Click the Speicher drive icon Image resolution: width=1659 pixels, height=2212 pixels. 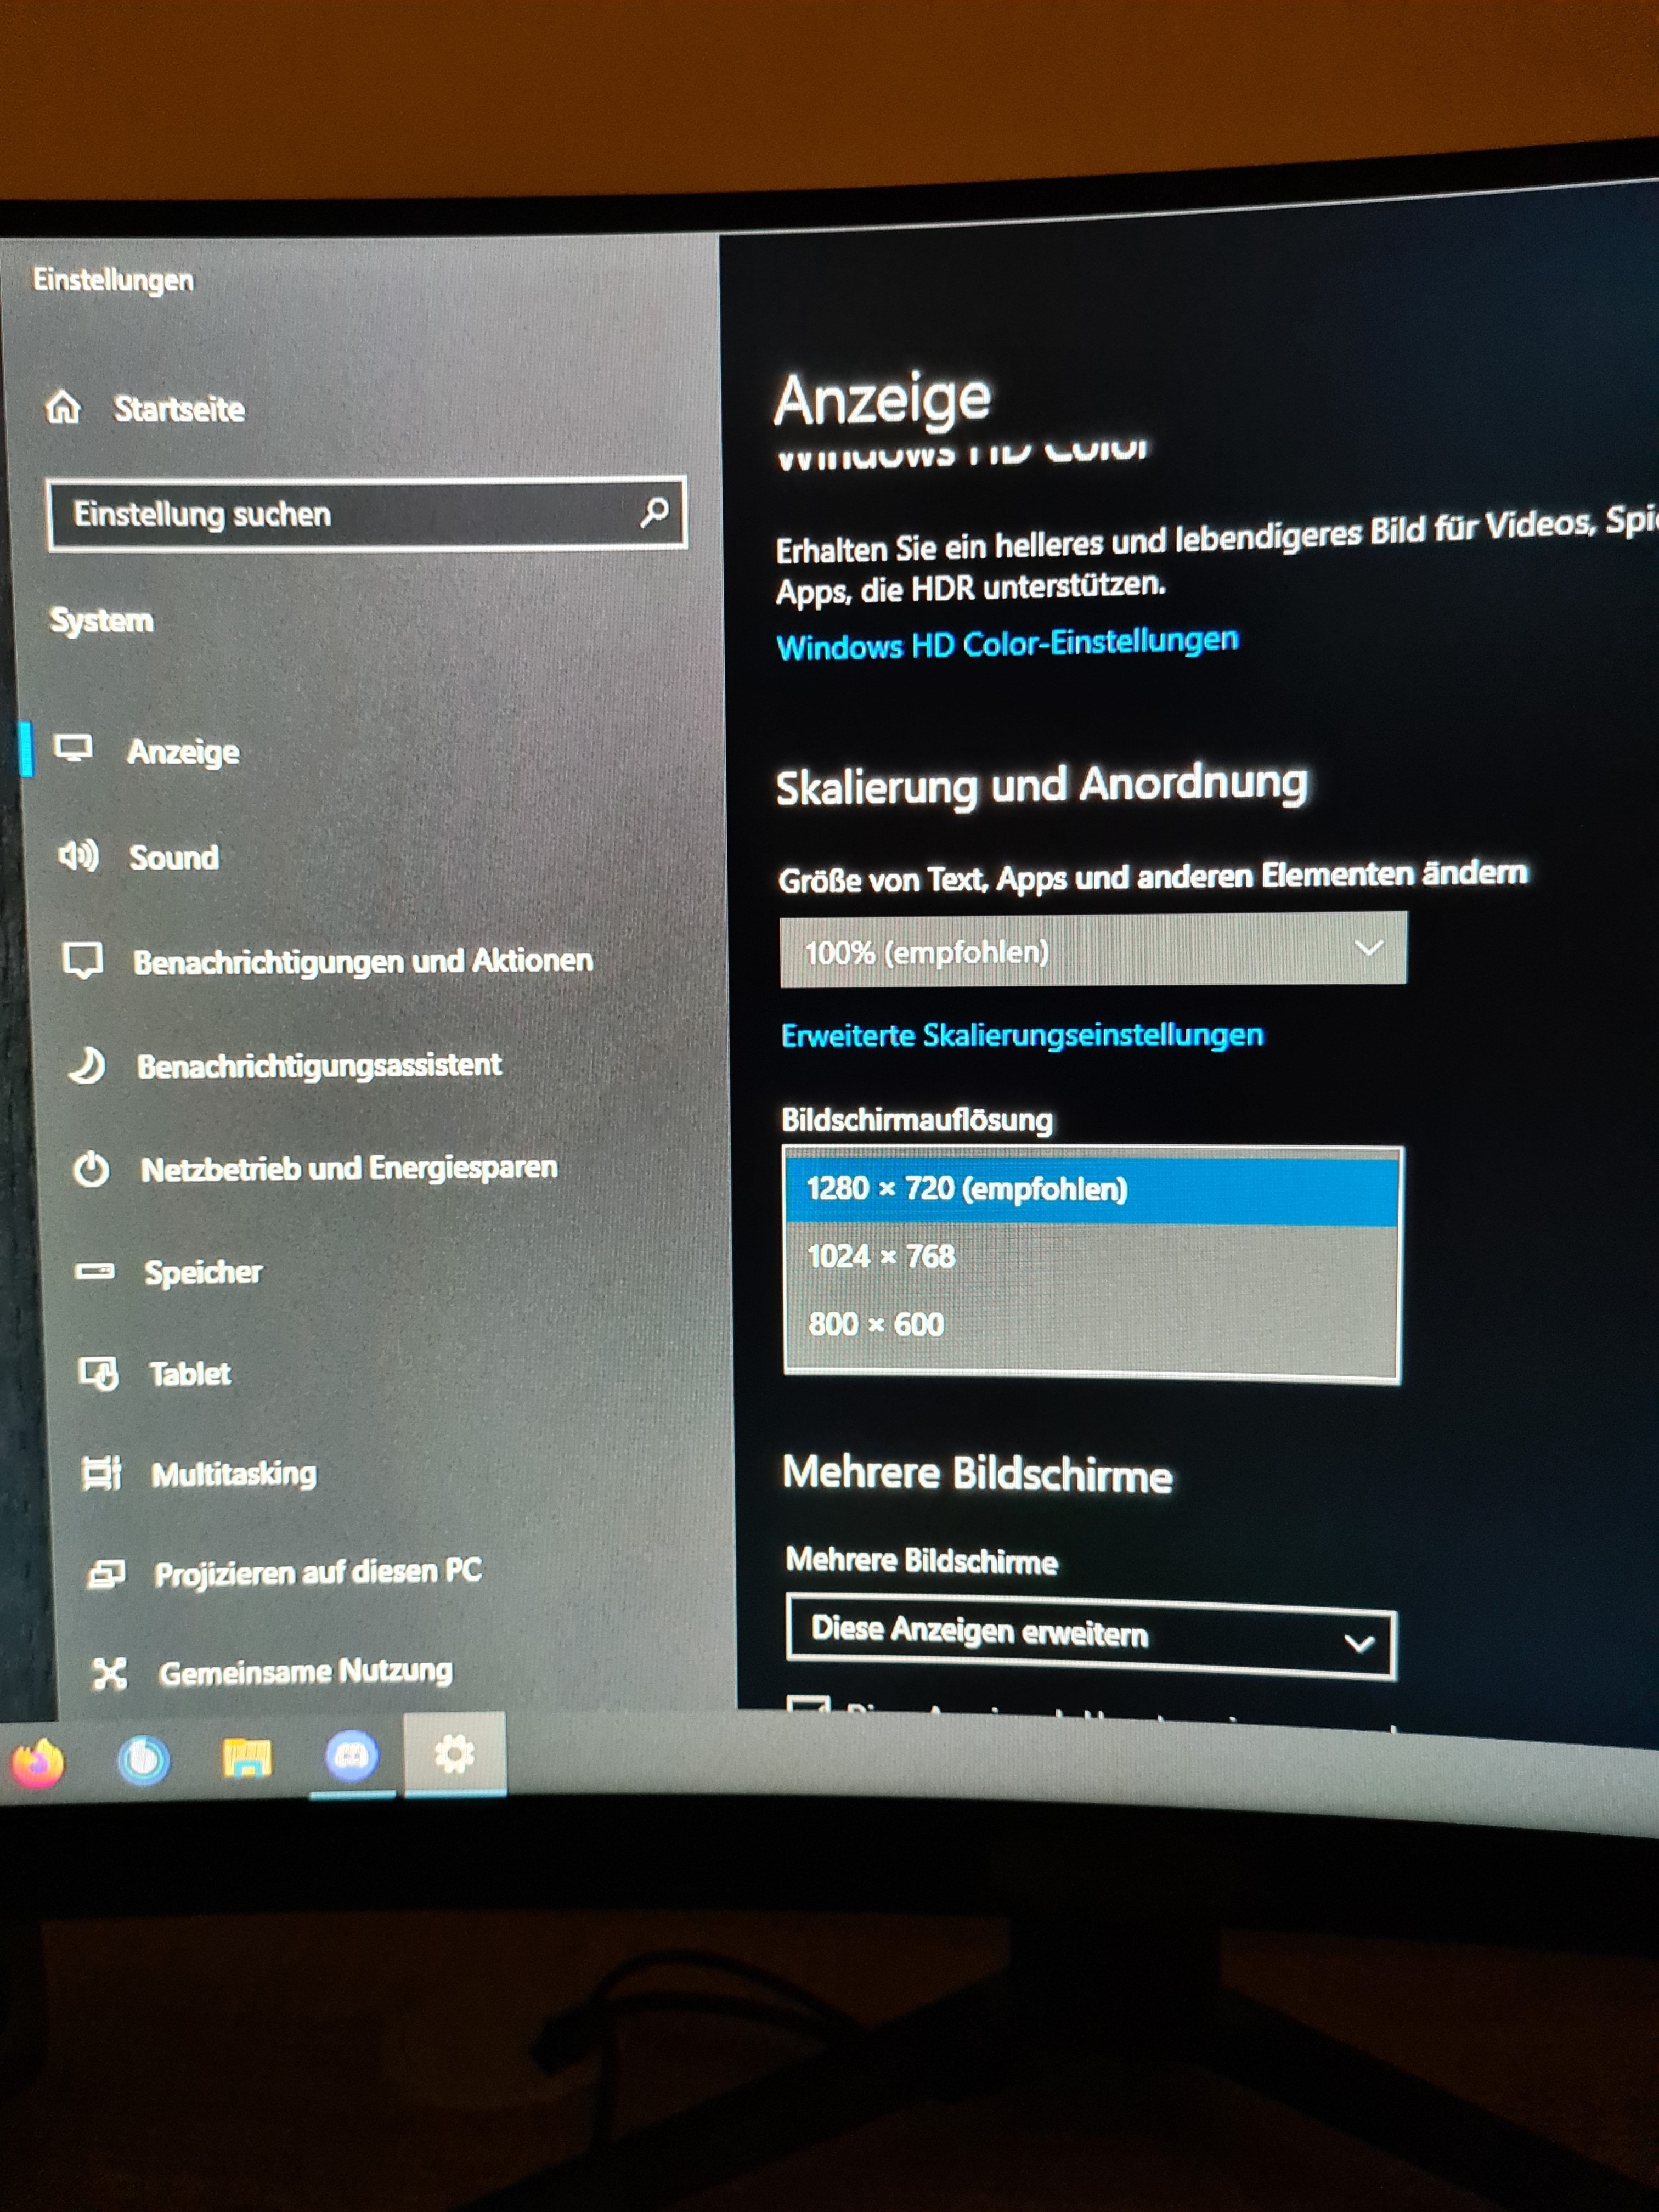point(95,1271)
